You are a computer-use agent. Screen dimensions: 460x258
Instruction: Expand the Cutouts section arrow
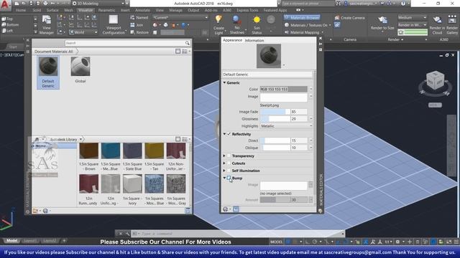click(x=225, y=163)
